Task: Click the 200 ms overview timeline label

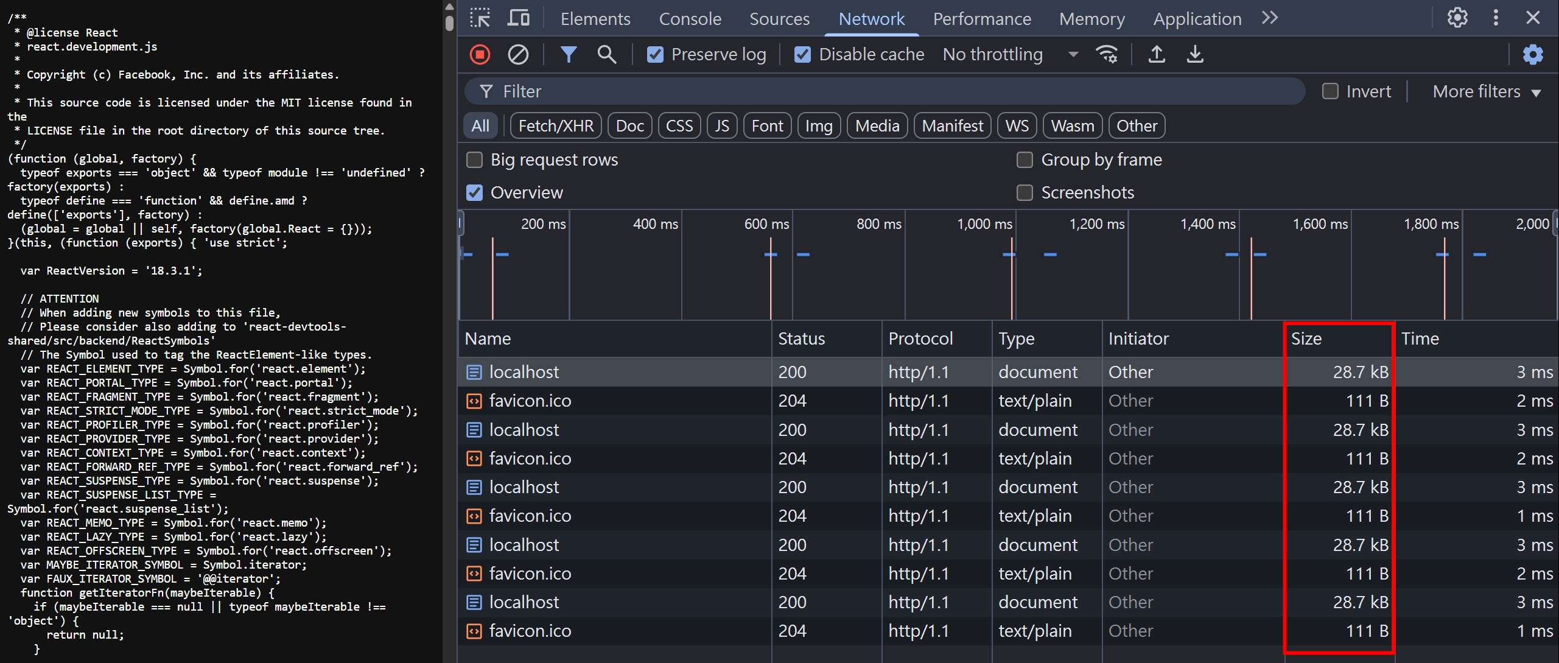Action: click(x=543, y=224)
